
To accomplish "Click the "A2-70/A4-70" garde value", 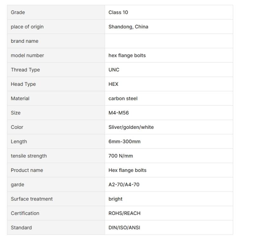I will (x=124, y=185).
